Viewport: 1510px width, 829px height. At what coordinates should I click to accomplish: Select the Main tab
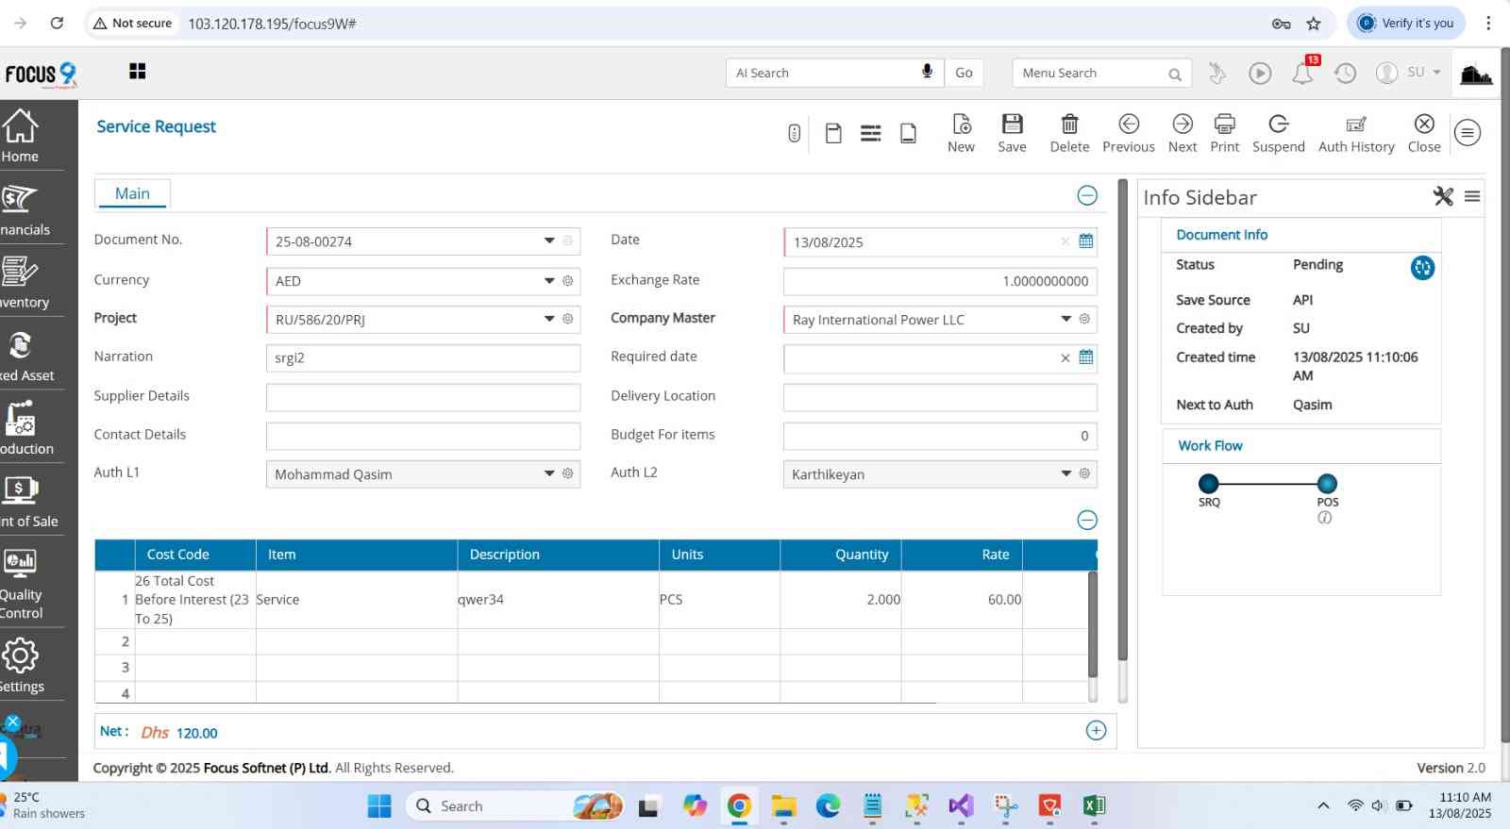click(132, 194)
